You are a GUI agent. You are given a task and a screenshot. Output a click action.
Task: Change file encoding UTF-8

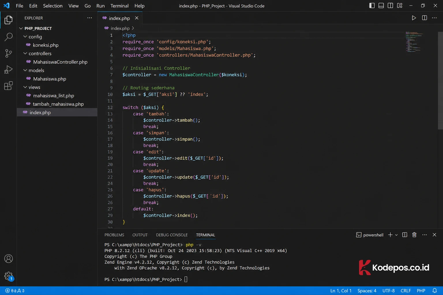[x=388, y=291]
